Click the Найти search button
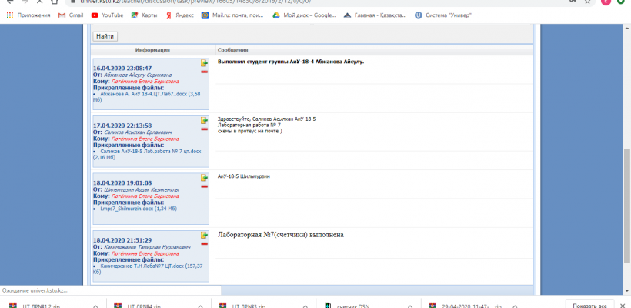Image resolution: width=631 pixels, height=308 pixels. (x=105, y=36)
